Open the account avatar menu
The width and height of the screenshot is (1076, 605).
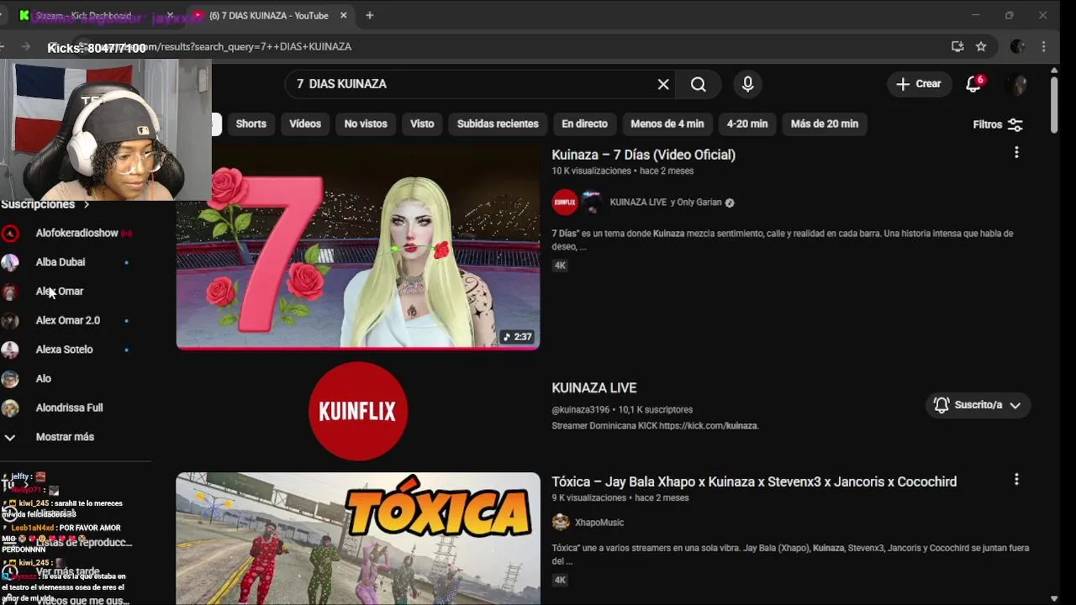pyautogui.click(x=1017, y=84)
